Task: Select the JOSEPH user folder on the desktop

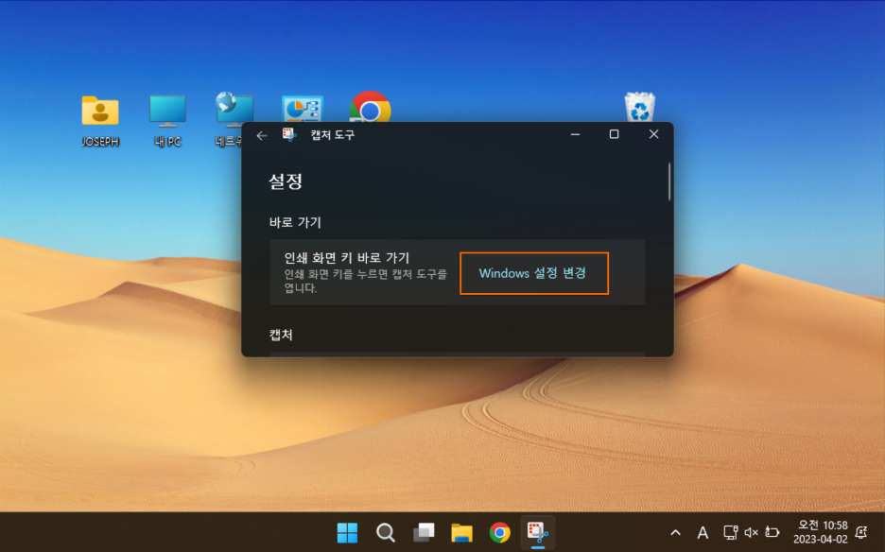Action: pyautogui.click(x=100, y=120)
